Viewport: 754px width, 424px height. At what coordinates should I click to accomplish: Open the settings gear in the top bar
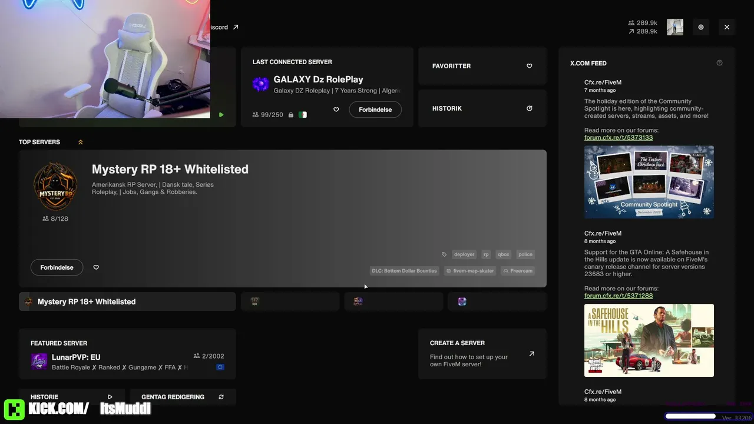pyautogui.click(x=701, y=27)
